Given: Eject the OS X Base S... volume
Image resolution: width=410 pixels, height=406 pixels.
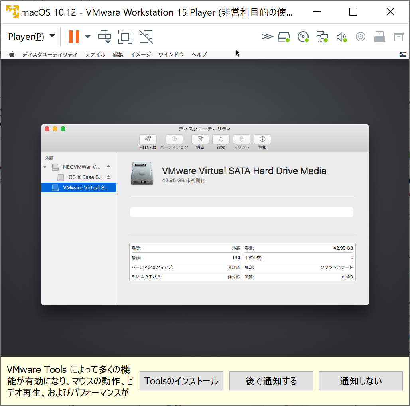Looking at the screenshot, I should click(108, 177).
